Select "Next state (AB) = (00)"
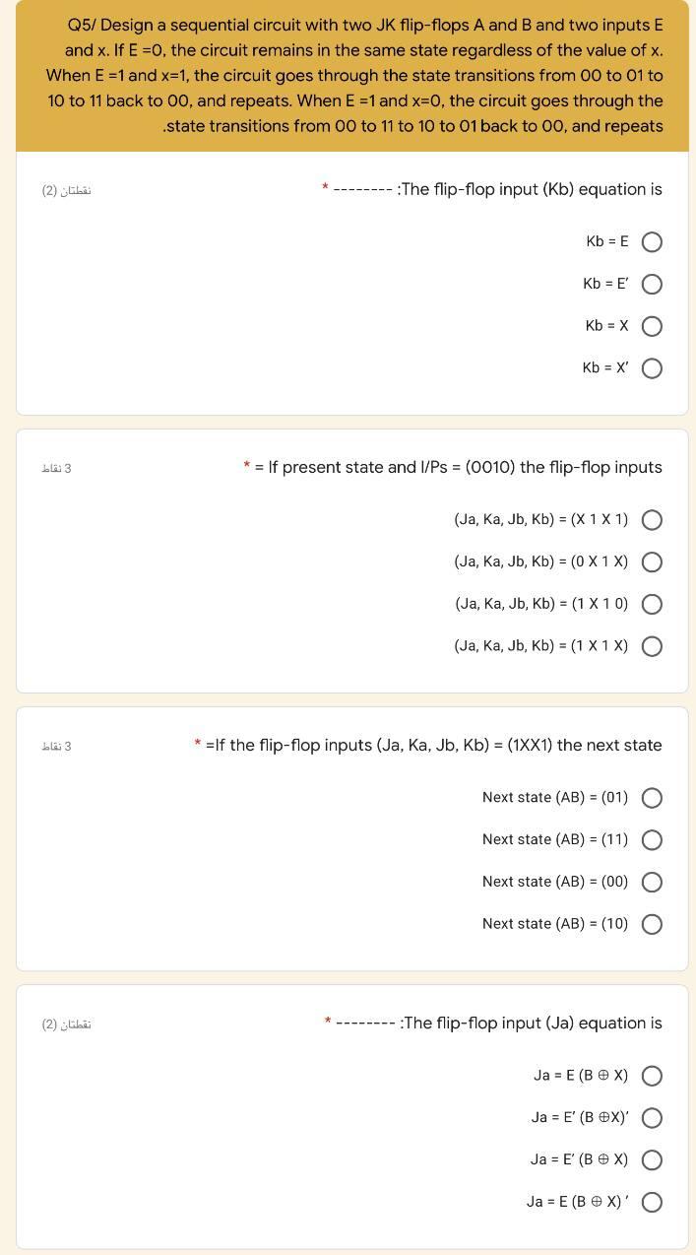This screenshot has width=696, height=1255. 652,882
